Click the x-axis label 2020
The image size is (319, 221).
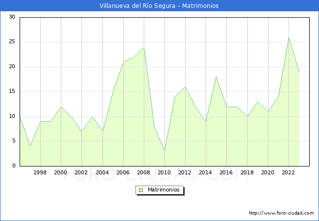[268, 172]
